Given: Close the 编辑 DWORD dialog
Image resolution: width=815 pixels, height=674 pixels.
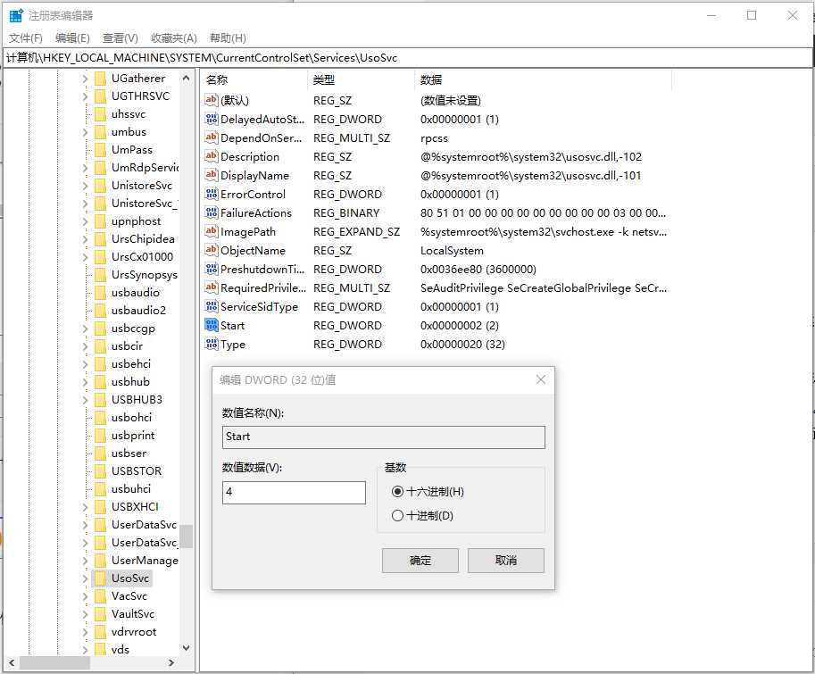Looking at the screenshot, I should 541,379.
